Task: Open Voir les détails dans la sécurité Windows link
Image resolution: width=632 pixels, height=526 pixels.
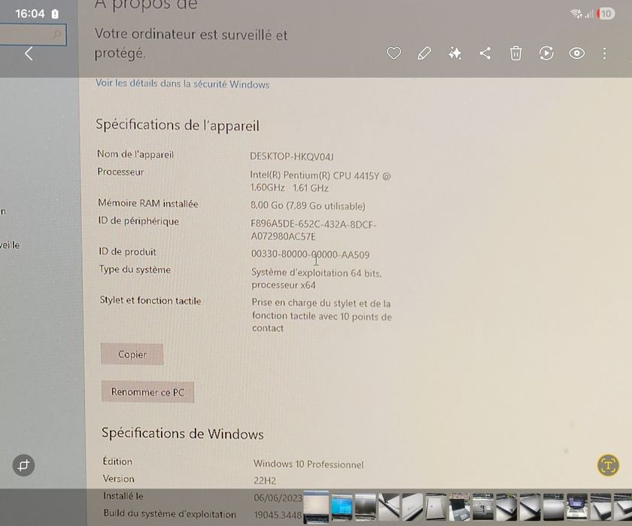Action: click(x=182, y=84)
